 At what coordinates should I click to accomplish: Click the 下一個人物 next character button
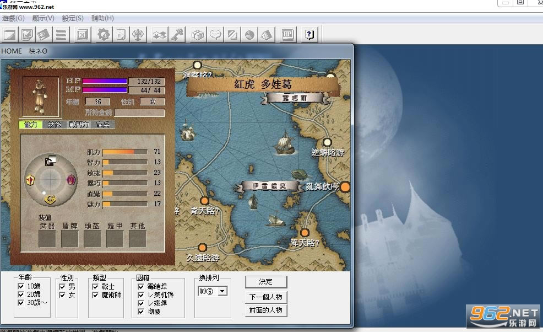[266, 297]
